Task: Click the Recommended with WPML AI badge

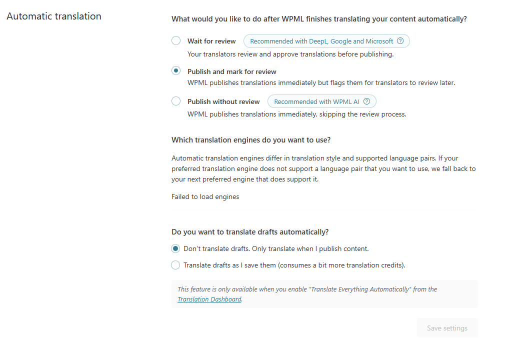Action: click(316, 101)
